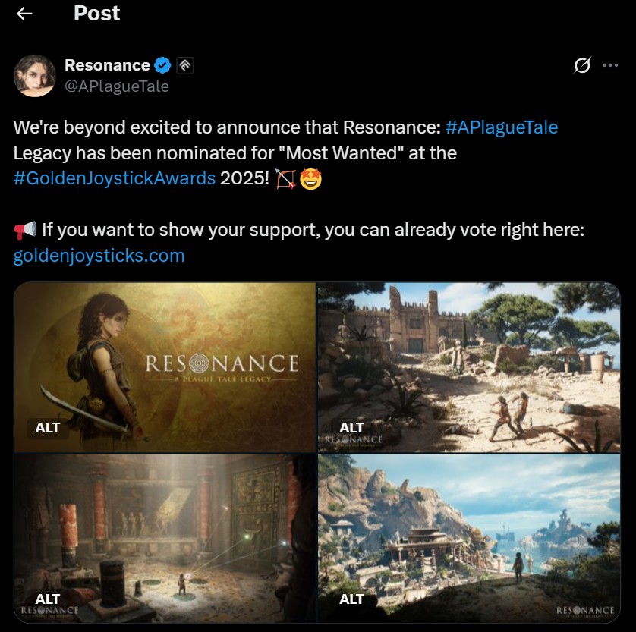
Task: Click the Post header title
Action: (96, 14)
